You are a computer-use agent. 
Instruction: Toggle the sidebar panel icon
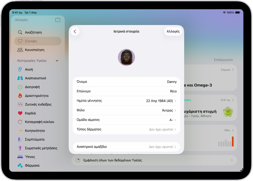(x=58, y=20)
